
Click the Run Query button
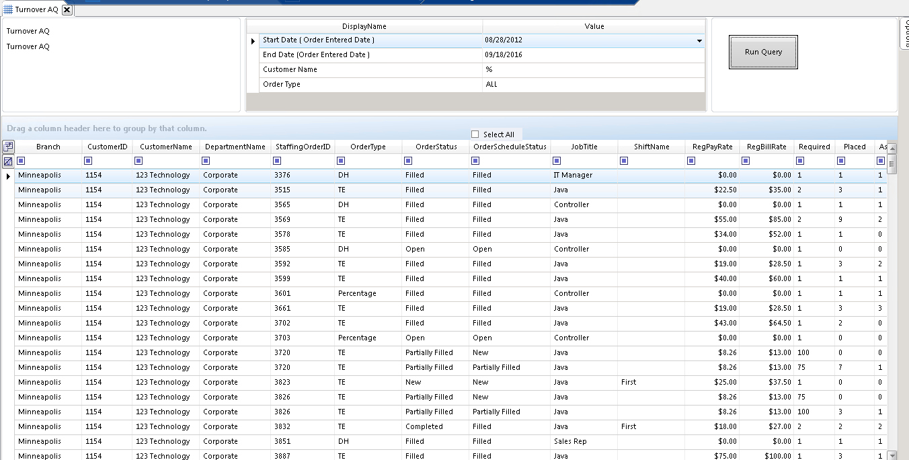(763, 52)
